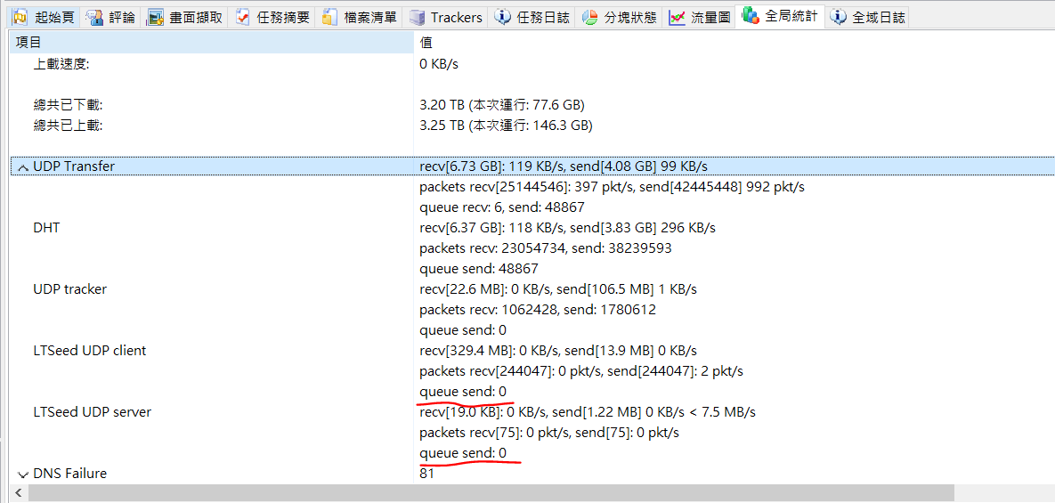The height and width of the screenshot is (503, 1055).
Task: Click the 3.25 TB total uploaded value
Action: click(x=506, y=125)
